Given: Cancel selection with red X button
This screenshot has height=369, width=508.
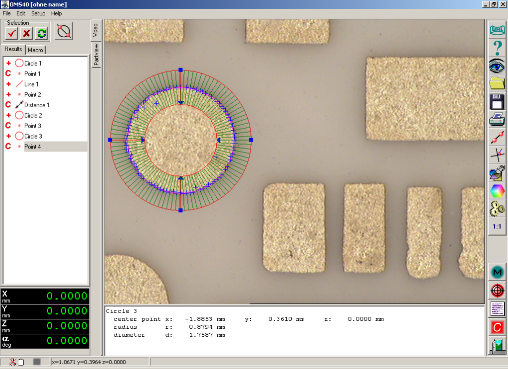Looking at the screenshot, I should tap(27, 33).
